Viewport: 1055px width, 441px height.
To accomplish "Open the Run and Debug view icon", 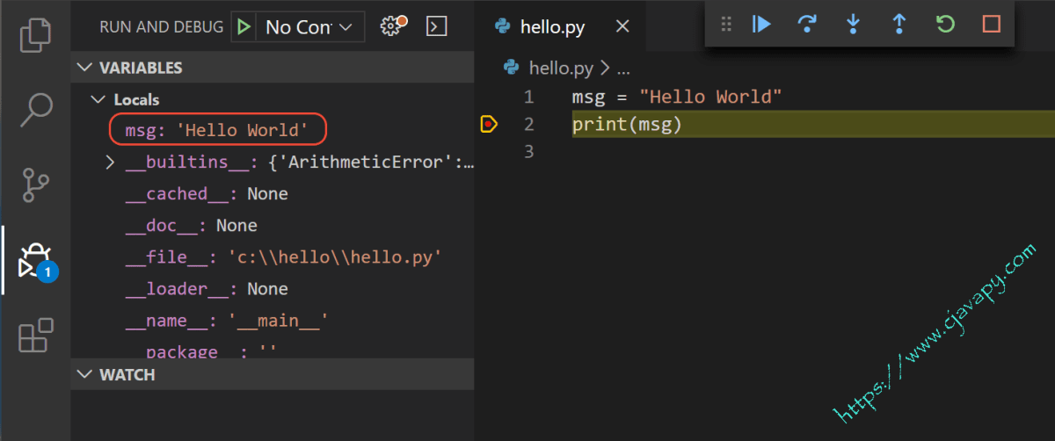I will click(36, 261).
